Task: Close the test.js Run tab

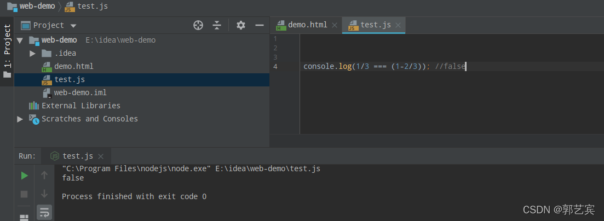Action: pyautogui.click(x=101, y=156)
